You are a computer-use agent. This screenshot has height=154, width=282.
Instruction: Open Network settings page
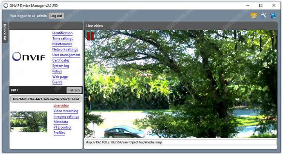point(65,50)
